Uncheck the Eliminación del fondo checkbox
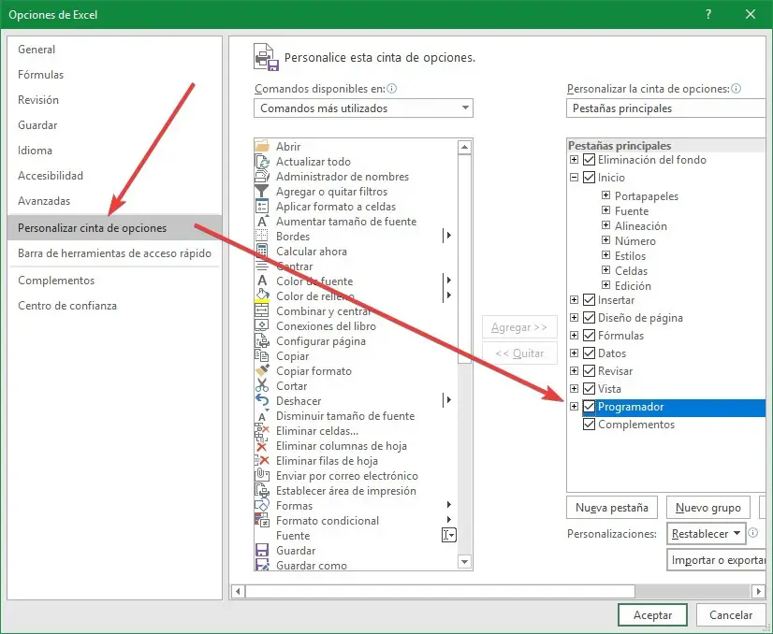 coord(590,160)
